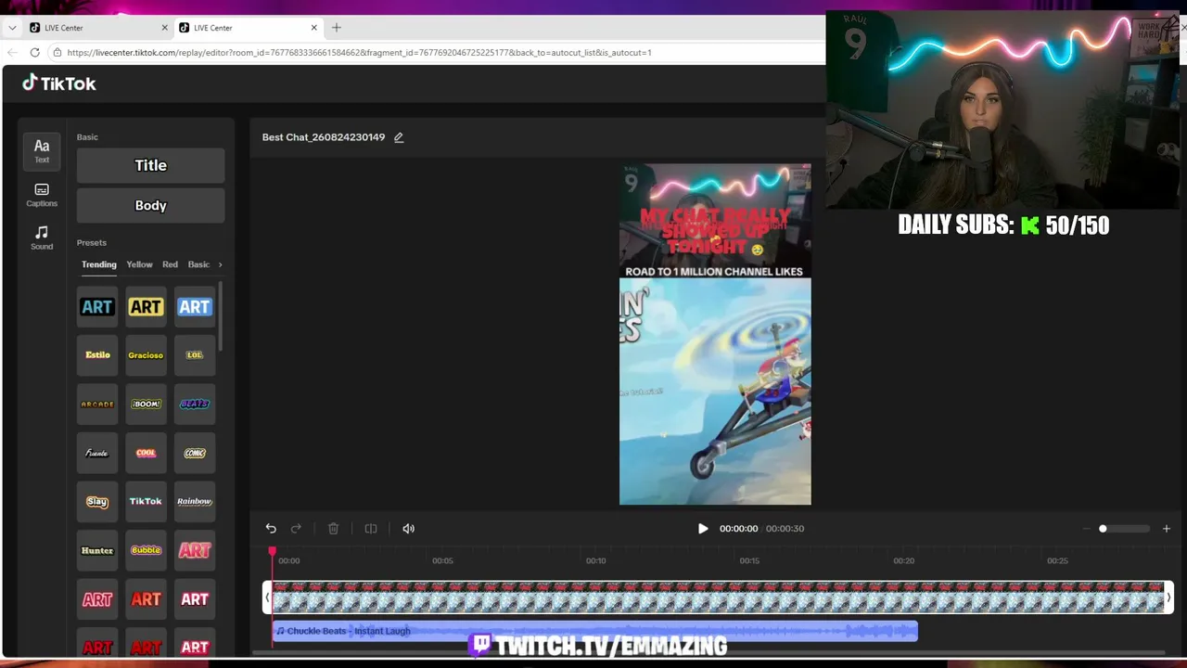This screenshot has width=1187, height=668.
Task: Click the presets panel scrollbar
Action: (x=221, y=317)
